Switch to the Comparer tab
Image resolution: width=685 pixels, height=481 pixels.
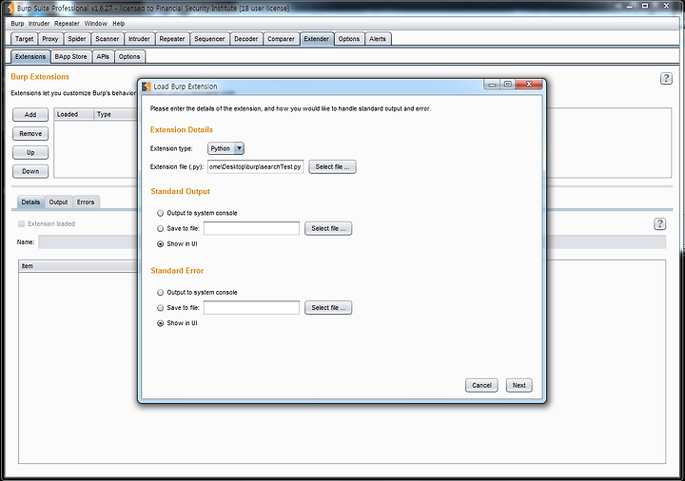[x=281, y=39]
